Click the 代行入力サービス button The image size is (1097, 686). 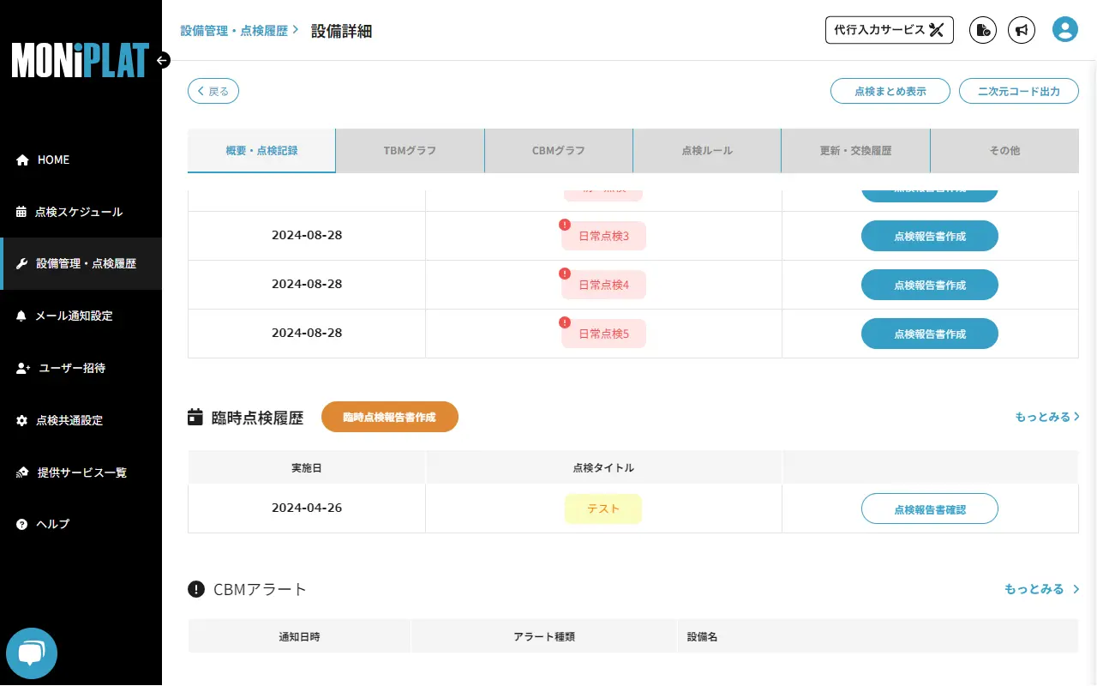pyautogui.click(x=889, y=30)
